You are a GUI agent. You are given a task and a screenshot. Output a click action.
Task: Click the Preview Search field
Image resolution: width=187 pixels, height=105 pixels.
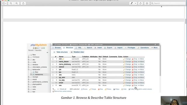(x=168, y=3)
